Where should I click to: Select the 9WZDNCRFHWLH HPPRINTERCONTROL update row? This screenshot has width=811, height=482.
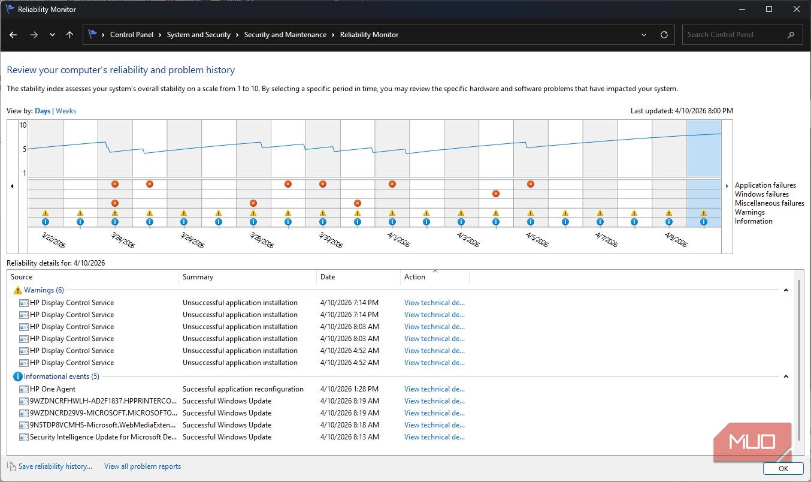pos(242,401)
